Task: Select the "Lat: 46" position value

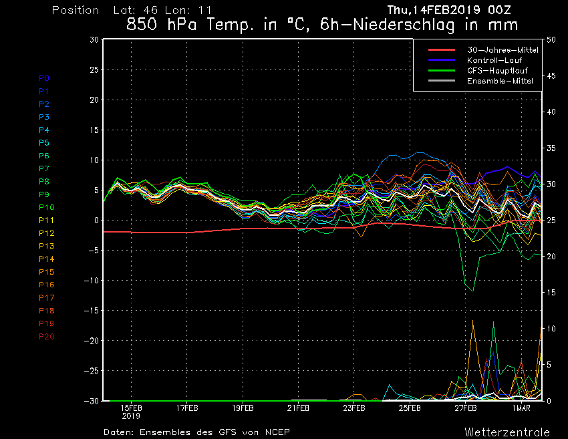Action: pyautogui.click(x=135, y=10)
